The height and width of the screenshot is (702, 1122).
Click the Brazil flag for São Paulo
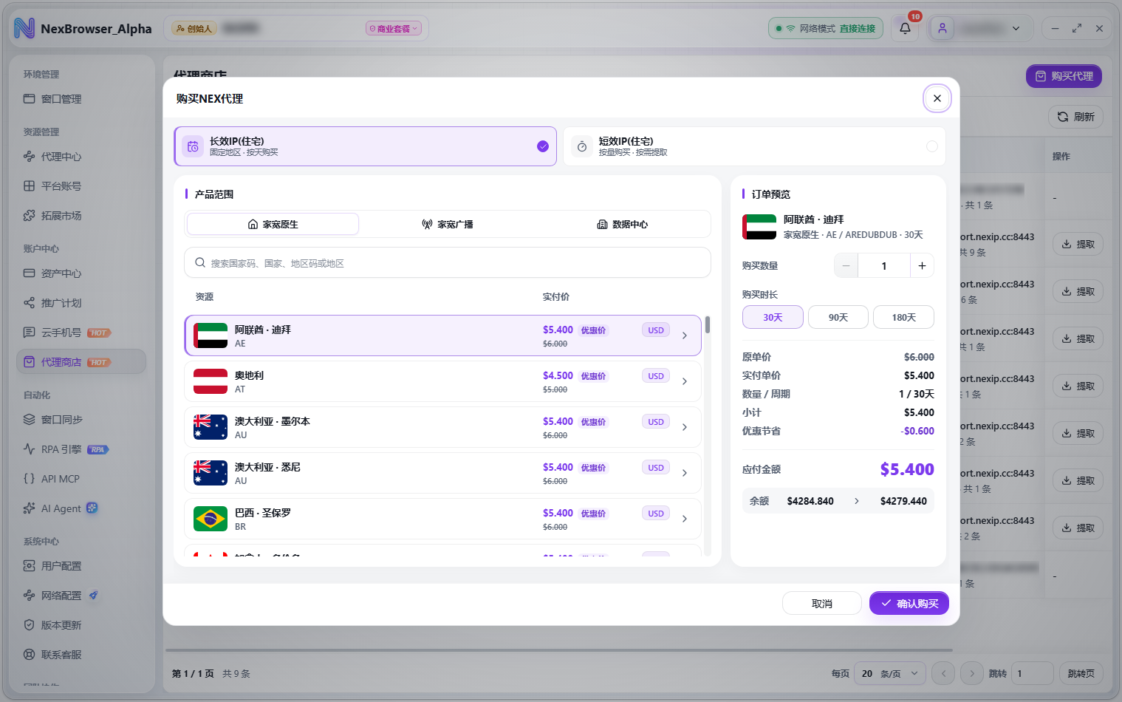click(x=211, y=519)
